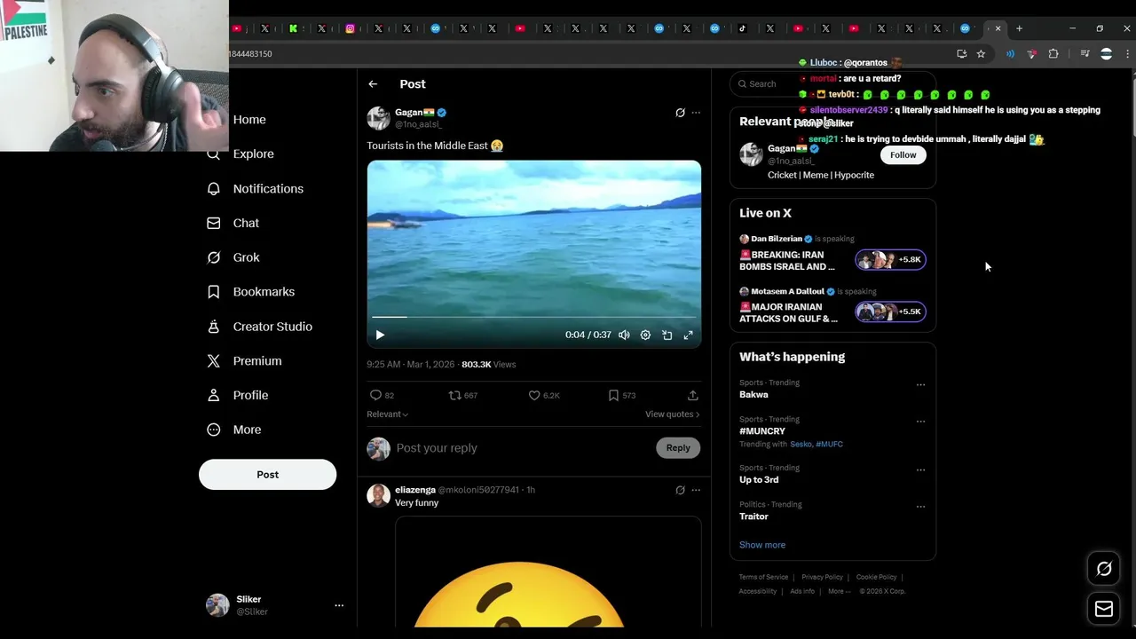The height and width of the screenshot is (639, 1136).
Task: Follow Gagan in Relevant people
Action: [x=903, y=155]
